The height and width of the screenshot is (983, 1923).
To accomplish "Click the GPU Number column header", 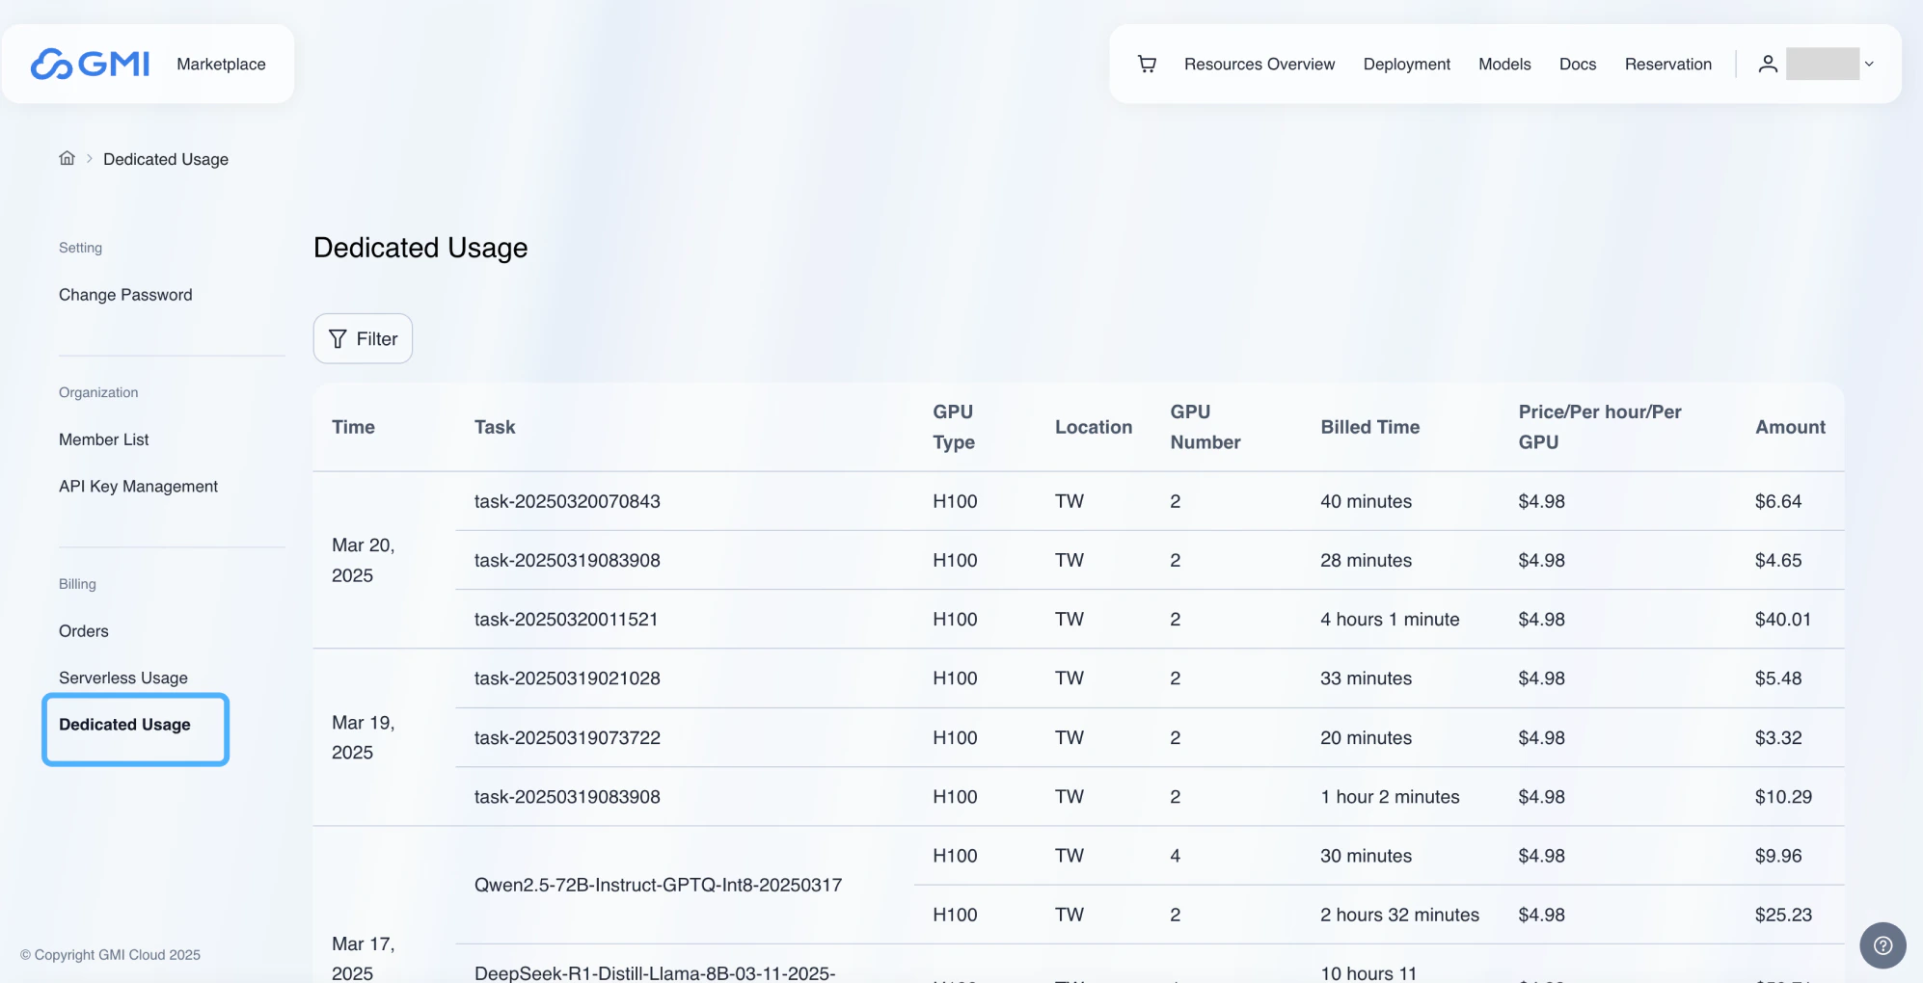I will click(x=1205, y=427).
